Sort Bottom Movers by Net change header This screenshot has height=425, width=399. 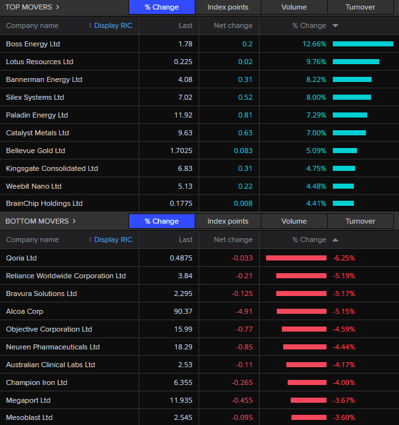click(232, 240)
